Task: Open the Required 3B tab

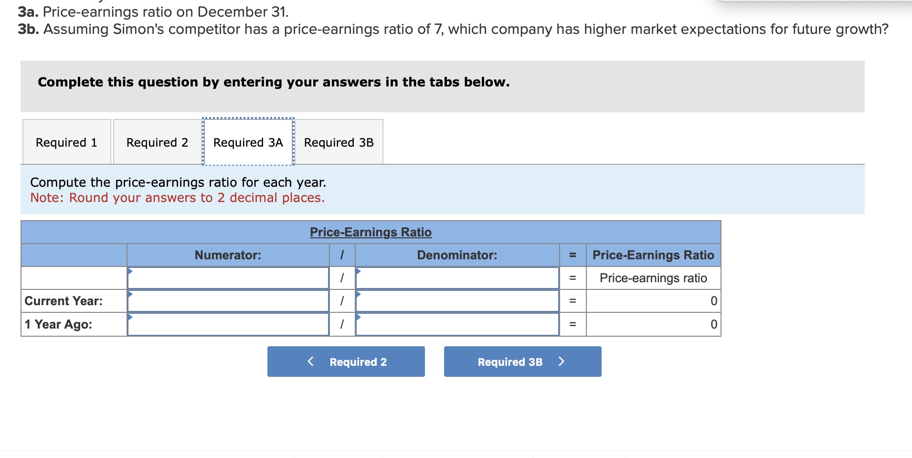Action: click(339, 142)
